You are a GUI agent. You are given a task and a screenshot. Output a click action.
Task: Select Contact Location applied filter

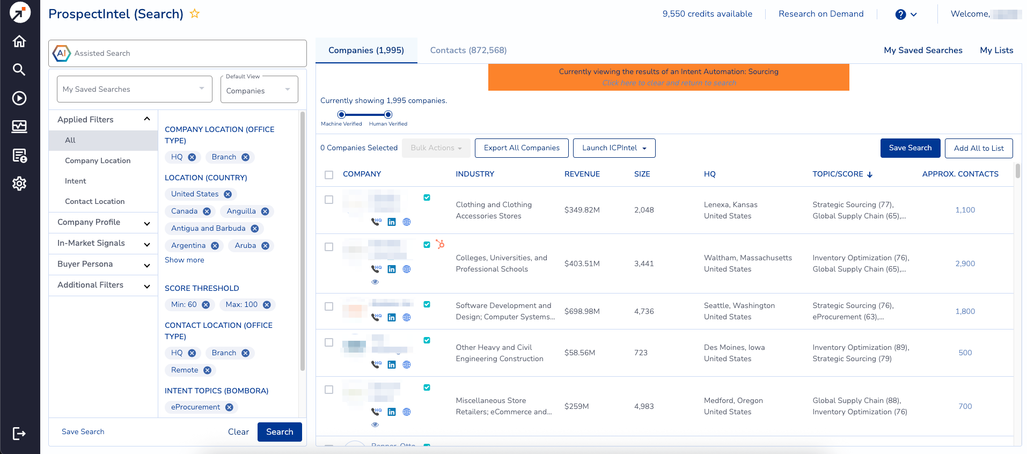point(103,202)
